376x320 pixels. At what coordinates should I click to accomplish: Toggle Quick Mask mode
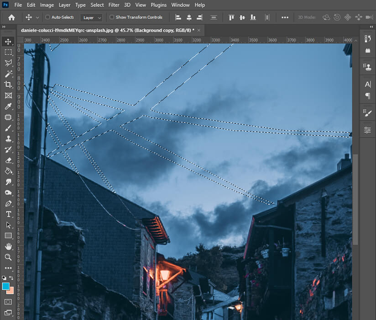tap(8, 302)
